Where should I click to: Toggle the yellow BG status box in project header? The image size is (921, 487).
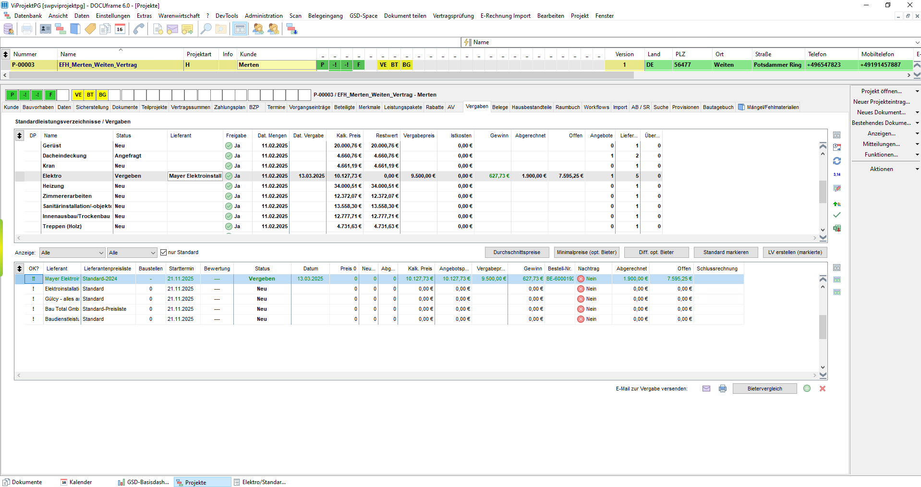pyautogui.click(x=103, y=95)
